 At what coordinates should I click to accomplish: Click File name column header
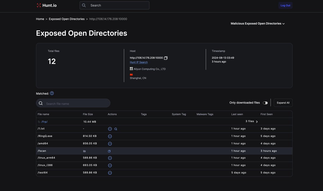coord(43,114)
